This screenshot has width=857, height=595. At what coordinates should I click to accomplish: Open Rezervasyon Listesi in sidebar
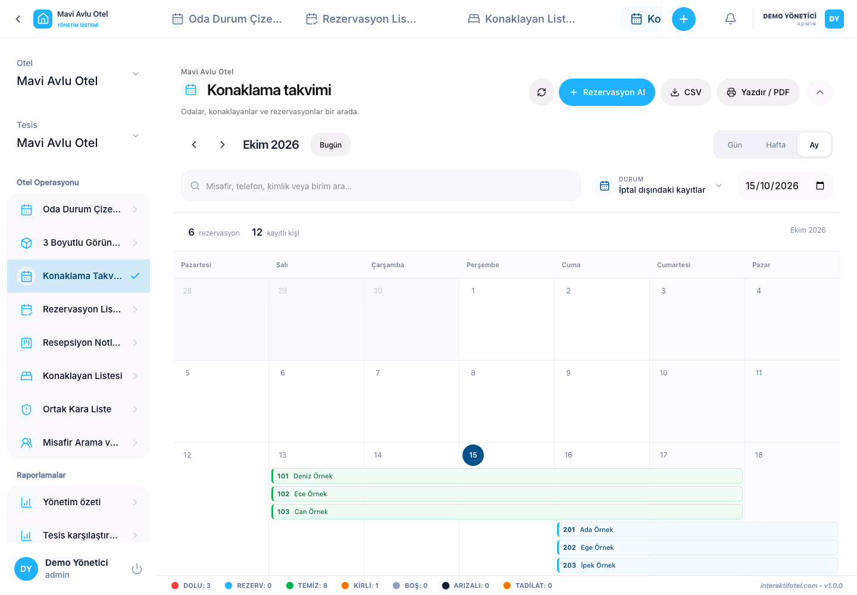click(79, 309)
